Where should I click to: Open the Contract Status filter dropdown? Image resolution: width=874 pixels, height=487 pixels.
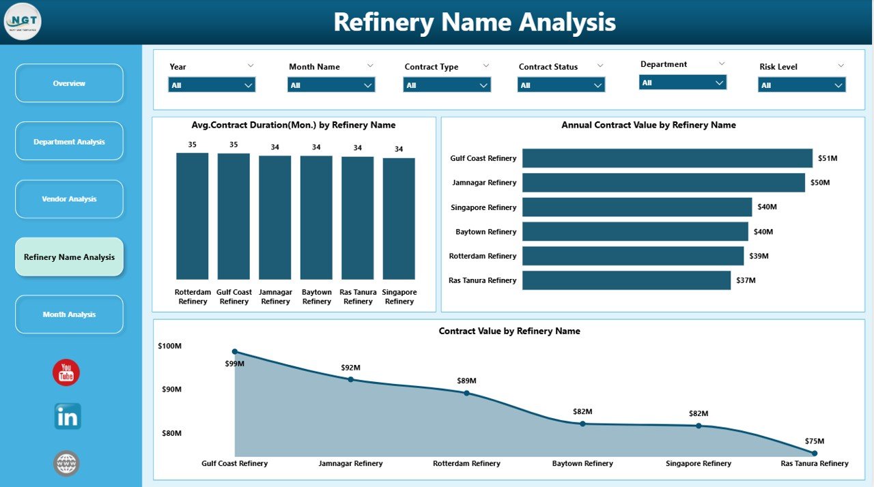(x=599, y=85)
